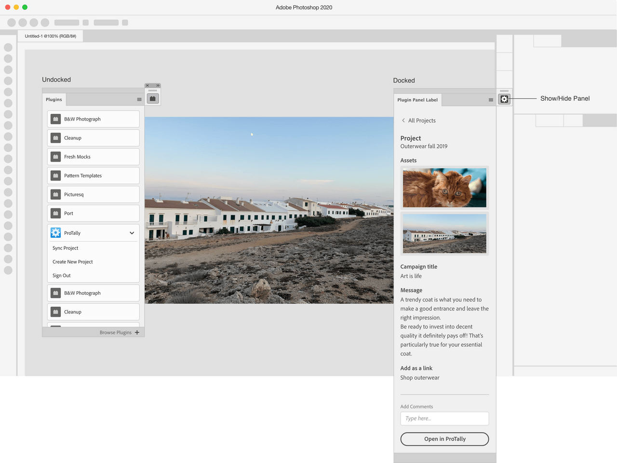Click the Port plugin icon

click(x=55, y=213)
